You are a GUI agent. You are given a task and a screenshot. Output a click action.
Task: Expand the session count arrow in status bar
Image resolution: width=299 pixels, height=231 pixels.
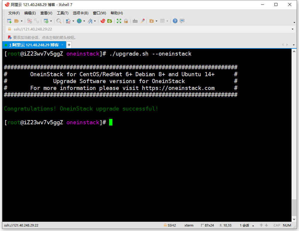(253, 226)
